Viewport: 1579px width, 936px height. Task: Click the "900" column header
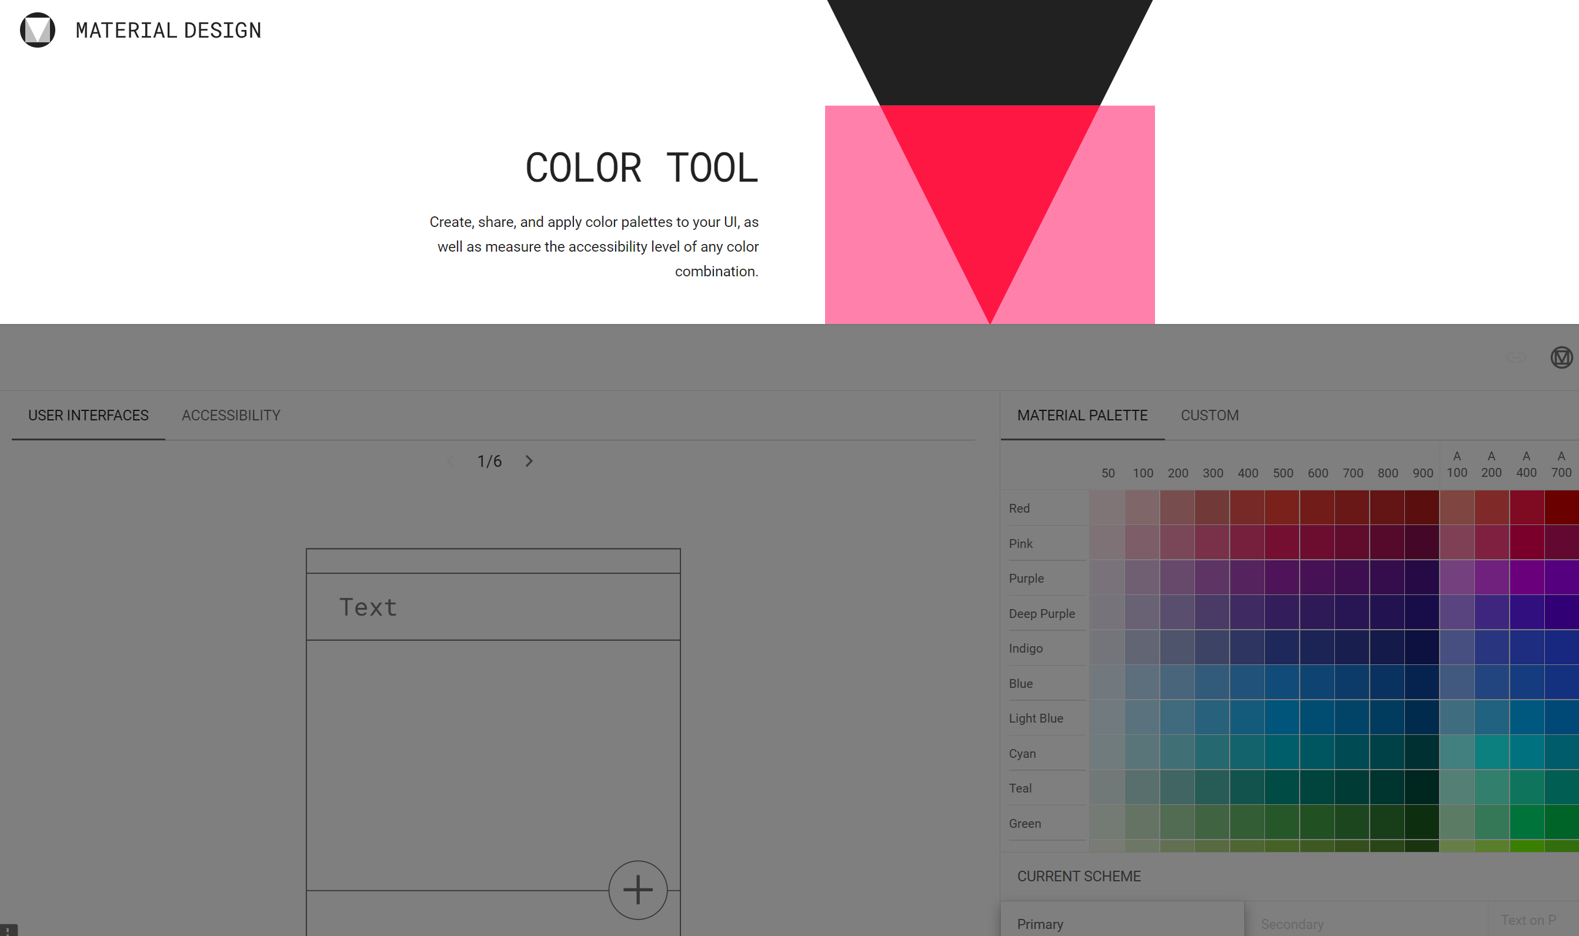[x=1423, y=473]
